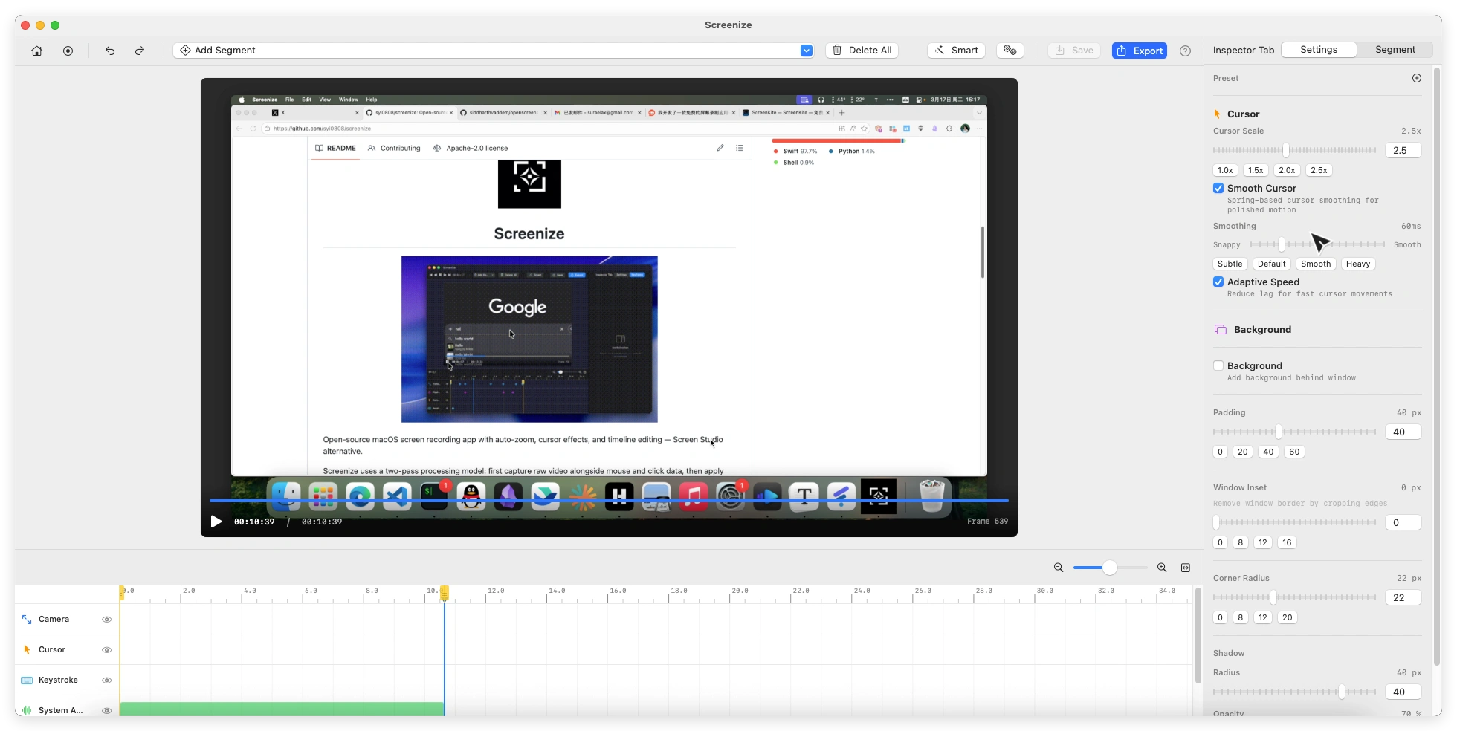Click the record icon in toolbar

(68, 51)
